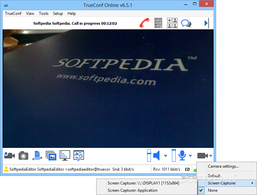
Task: Open the speaker dropdown arrow
Action: pos(165,156)
